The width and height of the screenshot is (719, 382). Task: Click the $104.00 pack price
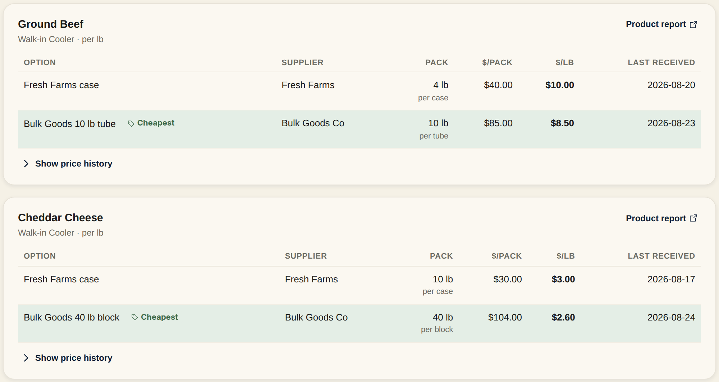(x=505, y=318)
